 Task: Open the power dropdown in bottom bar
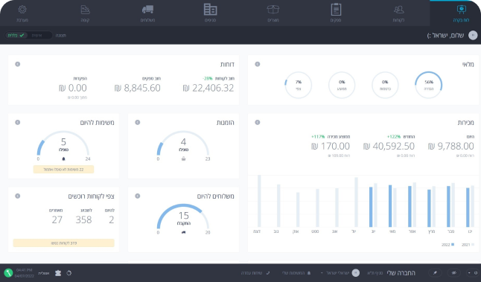coord(473,273)
